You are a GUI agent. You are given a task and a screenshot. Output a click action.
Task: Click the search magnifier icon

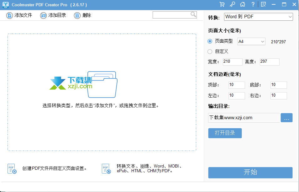(193, 14)
